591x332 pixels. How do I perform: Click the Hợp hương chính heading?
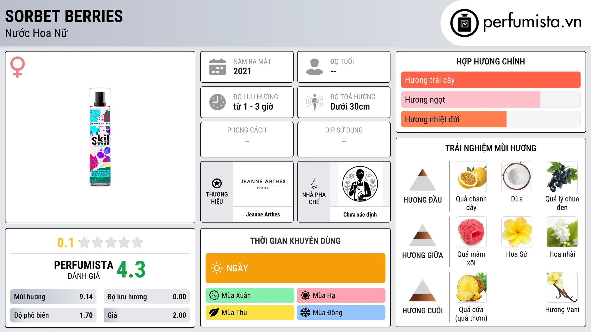click(x=491, y=61)
